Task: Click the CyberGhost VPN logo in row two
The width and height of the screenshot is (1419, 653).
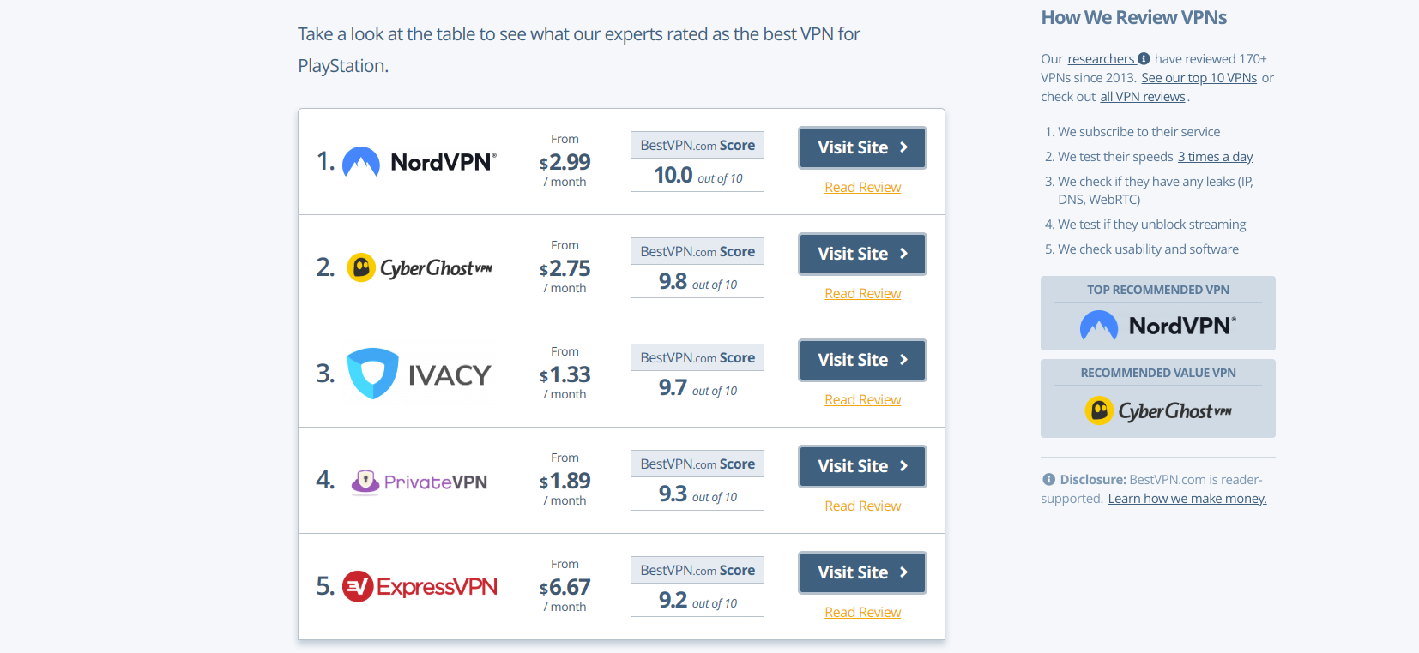Action: (x=420, y=267)
